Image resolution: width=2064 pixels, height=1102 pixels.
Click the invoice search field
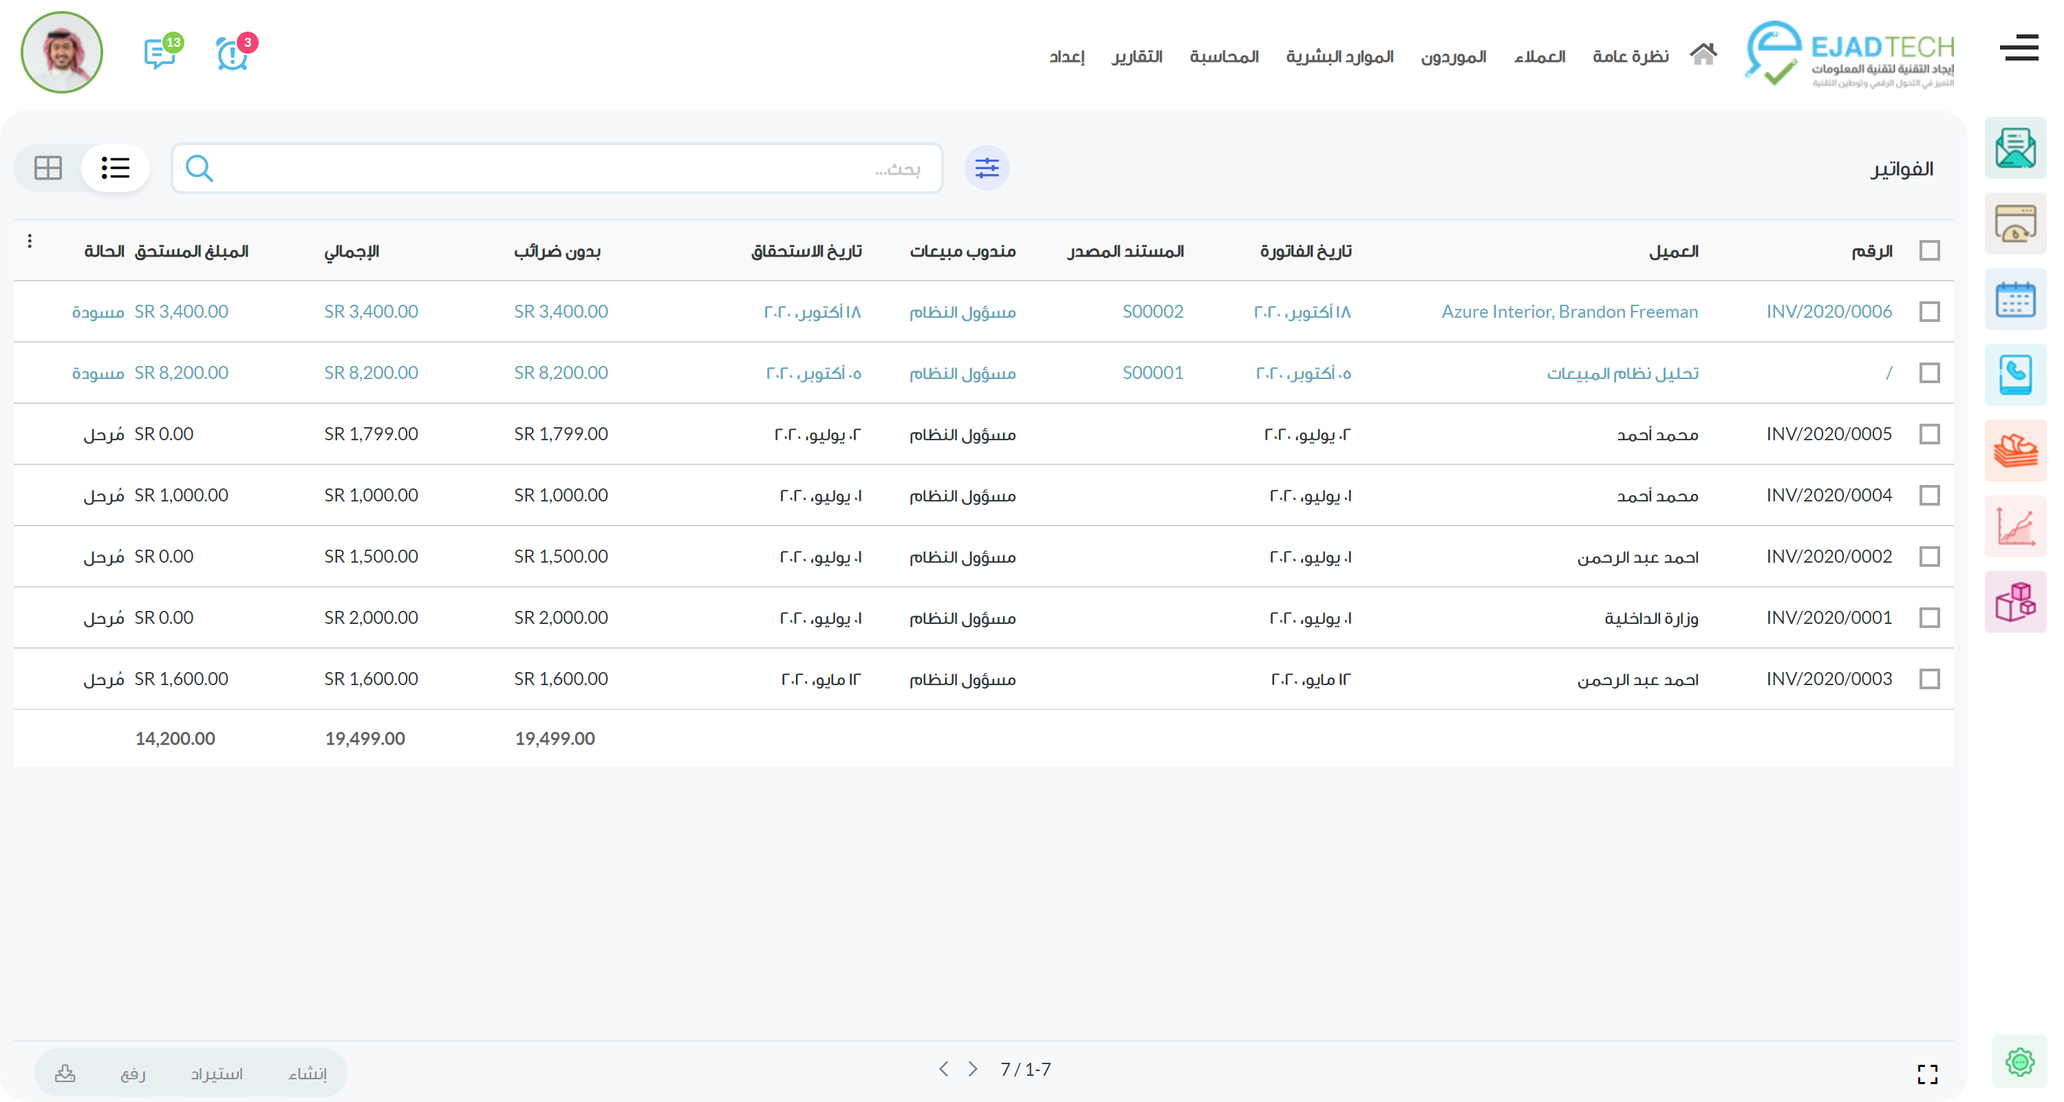click(561, 168)
